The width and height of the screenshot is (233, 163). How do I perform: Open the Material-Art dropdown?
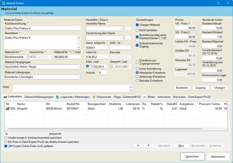[x=26, y=57]
